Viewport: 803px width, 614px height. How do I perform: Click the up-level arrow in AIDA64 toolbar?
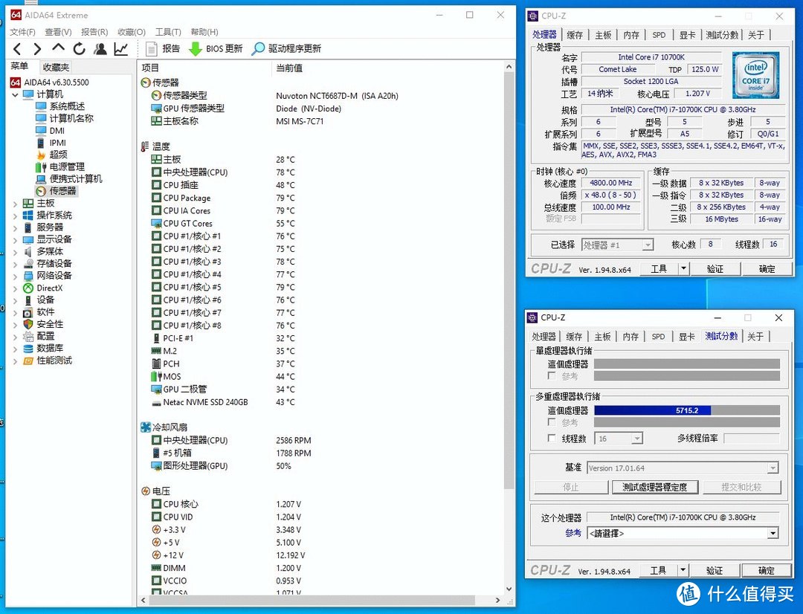59,48
